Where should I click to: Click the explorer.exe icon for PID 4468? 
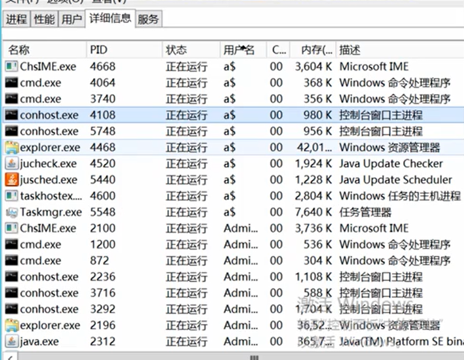tap(12, 147)
